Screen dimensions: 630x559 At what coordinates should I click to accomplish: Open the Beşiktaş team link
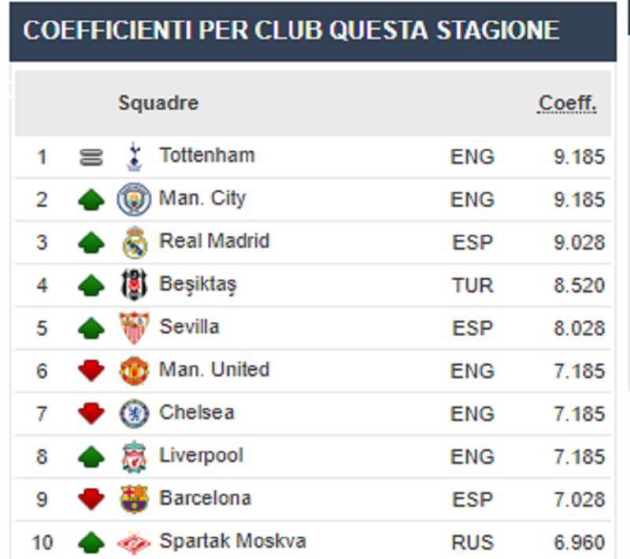[198, 284]
